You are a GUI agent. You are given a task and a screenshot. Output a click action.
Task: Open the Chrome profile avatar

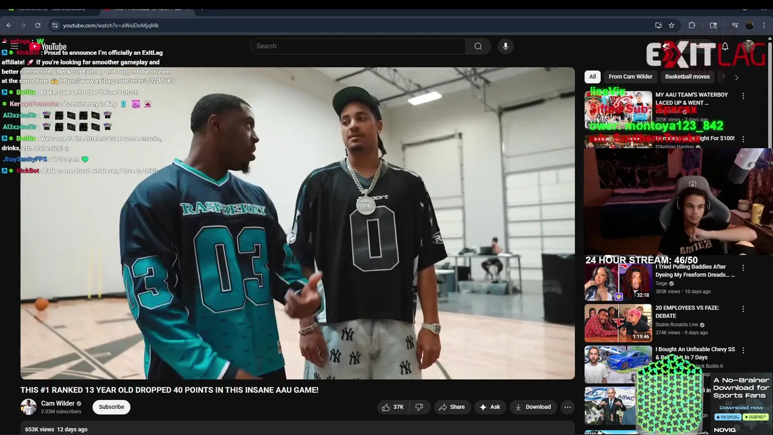coord(749,25)
